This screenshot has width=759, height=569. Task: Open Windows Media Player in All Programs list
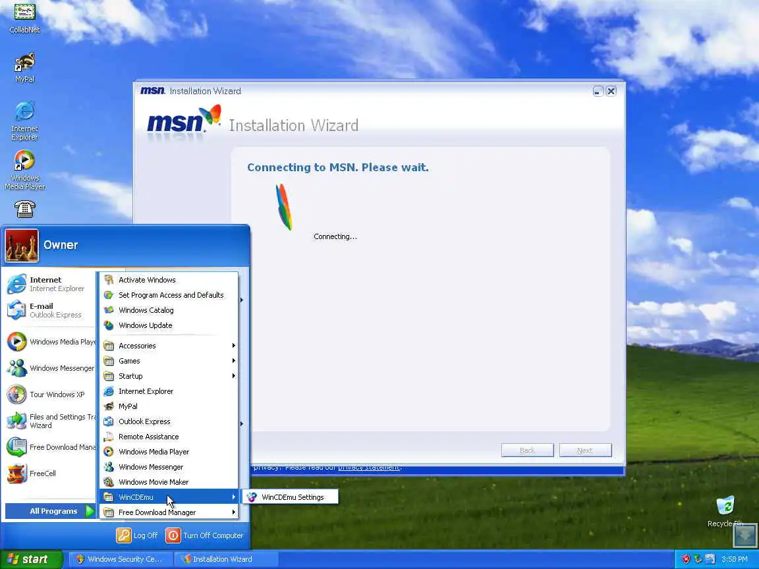pos(169,452)
